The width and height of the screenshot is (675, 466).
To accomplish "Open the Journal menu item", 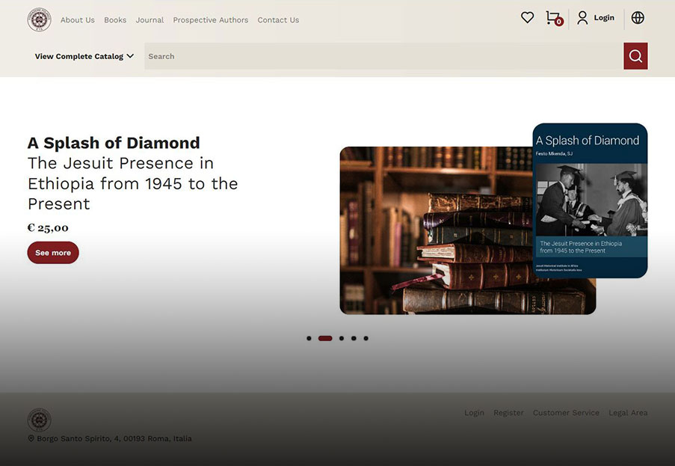I will 150,19.
